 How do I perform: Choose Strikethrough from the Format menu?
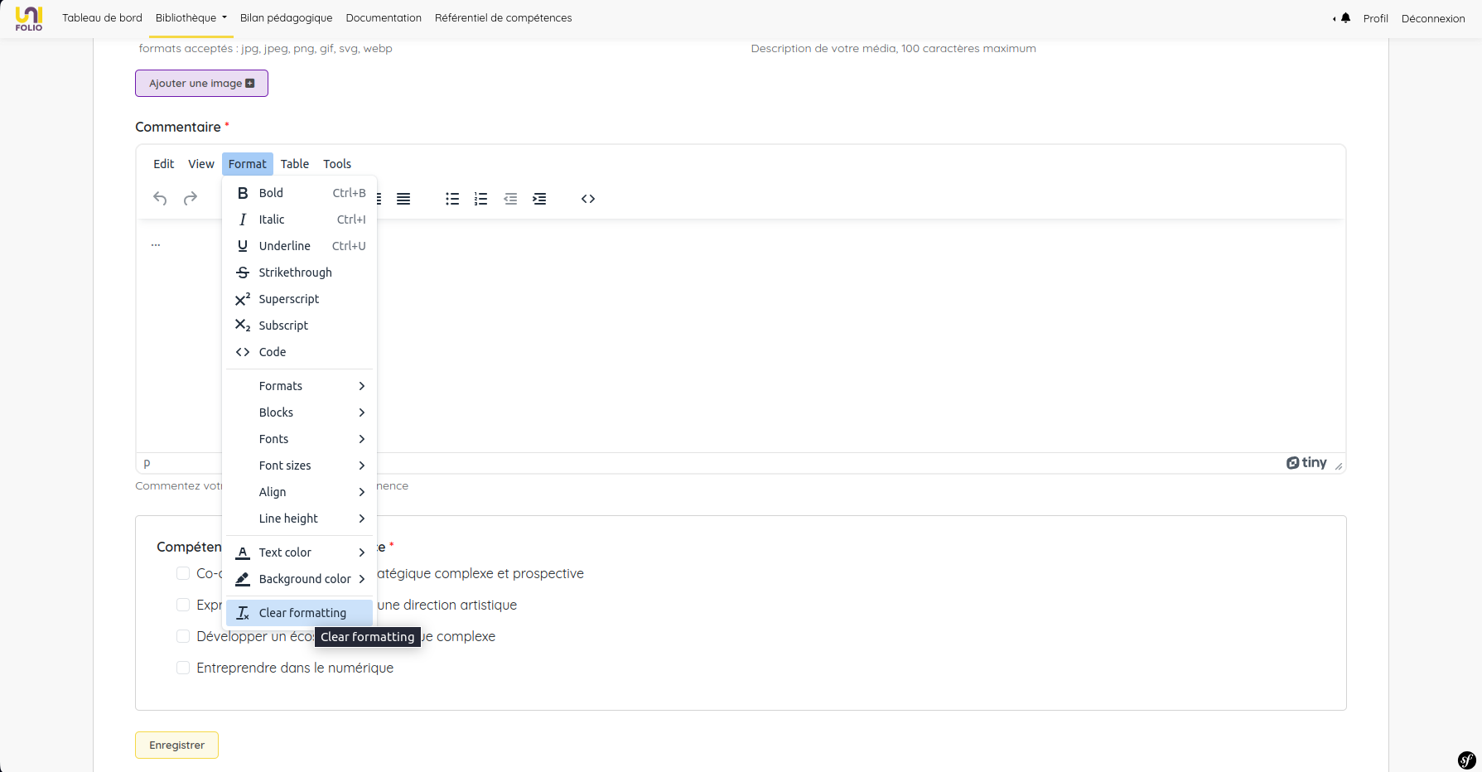click(295, 273)
